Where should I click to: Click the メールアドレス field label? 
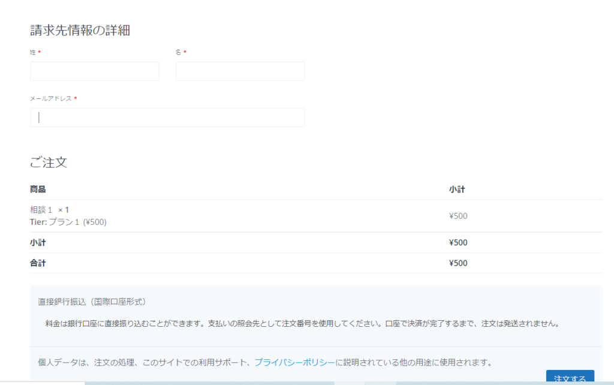51,98
